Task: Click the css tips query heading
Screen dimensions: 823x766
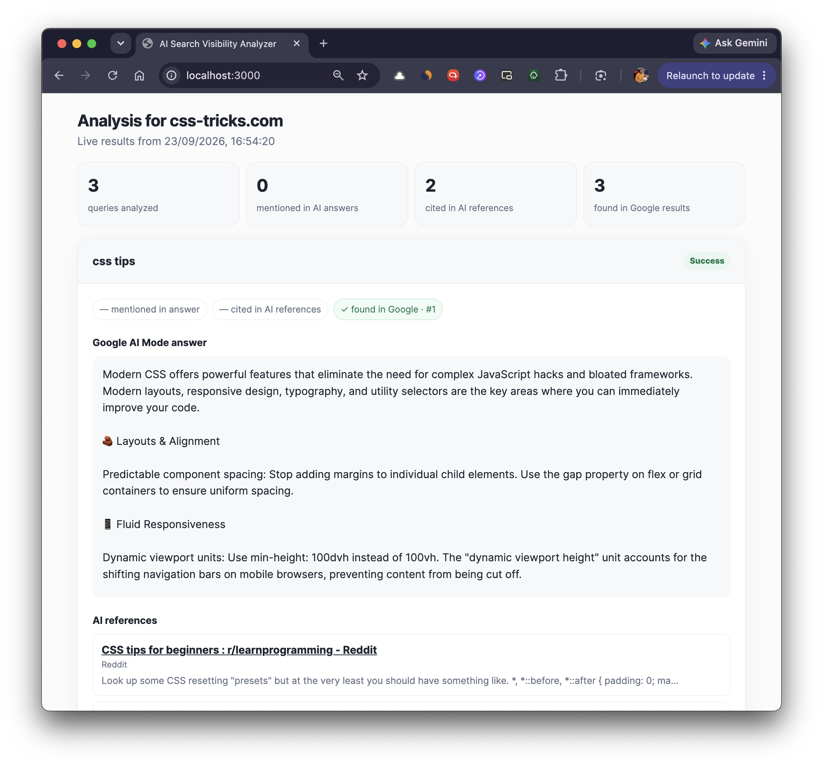Action: click(114, 261)
